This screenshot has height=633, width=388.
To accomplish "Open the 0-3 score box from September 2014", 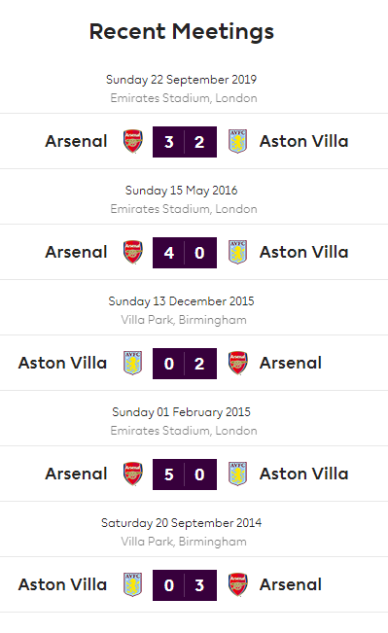I will 185,585.
